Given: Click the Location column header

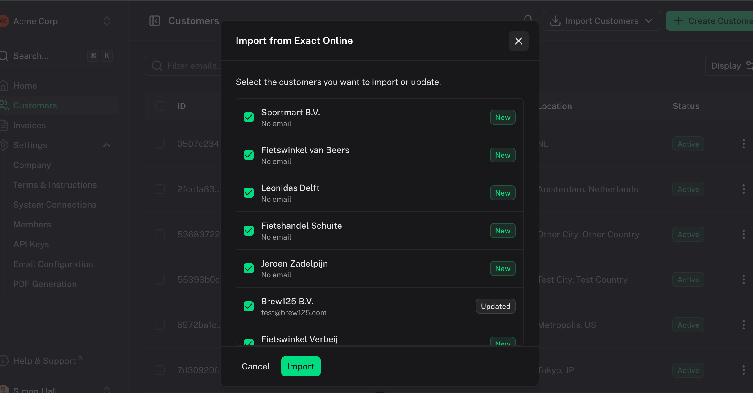Looking at the screenshot, I should (556, 106).
